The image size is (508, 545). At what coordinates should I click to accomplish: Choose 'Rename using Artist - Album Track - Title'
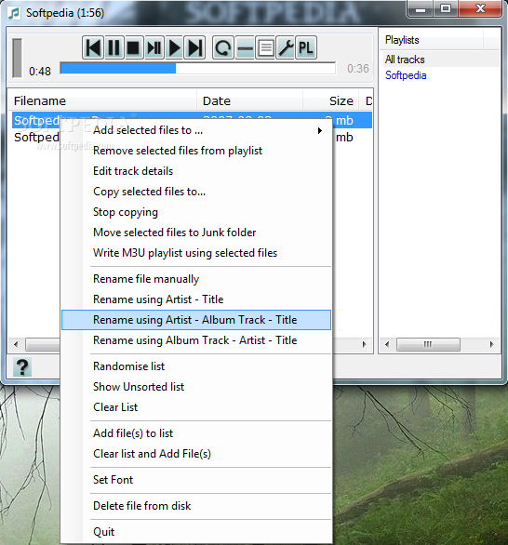coord(196,320)
